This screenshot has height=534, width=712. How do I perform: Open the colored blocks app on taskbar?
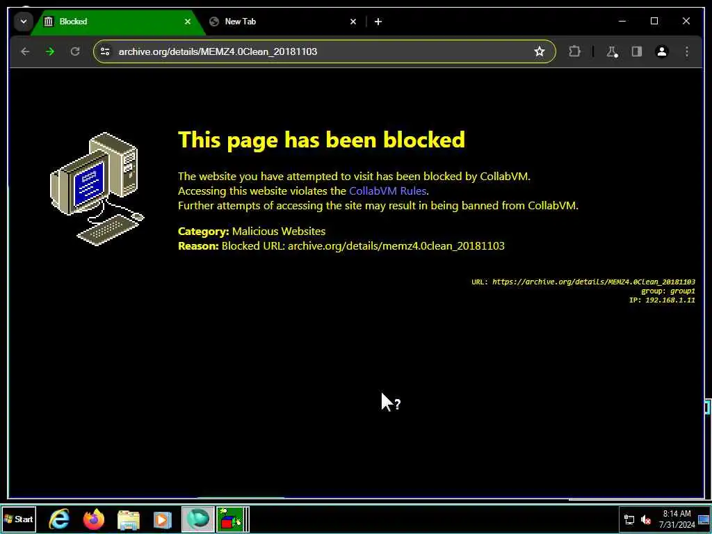tap(232, 519)
